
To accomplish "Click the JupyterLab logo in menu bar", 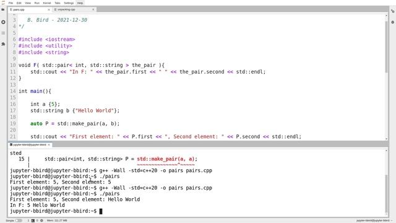I will pyautogui.click(x=3, y=2).
